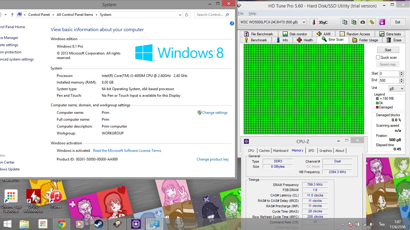The width and height of the screenshot is (410, 230).
Task: Click the purple down-arrow icon in HD Tune
Action: point(382,22)
